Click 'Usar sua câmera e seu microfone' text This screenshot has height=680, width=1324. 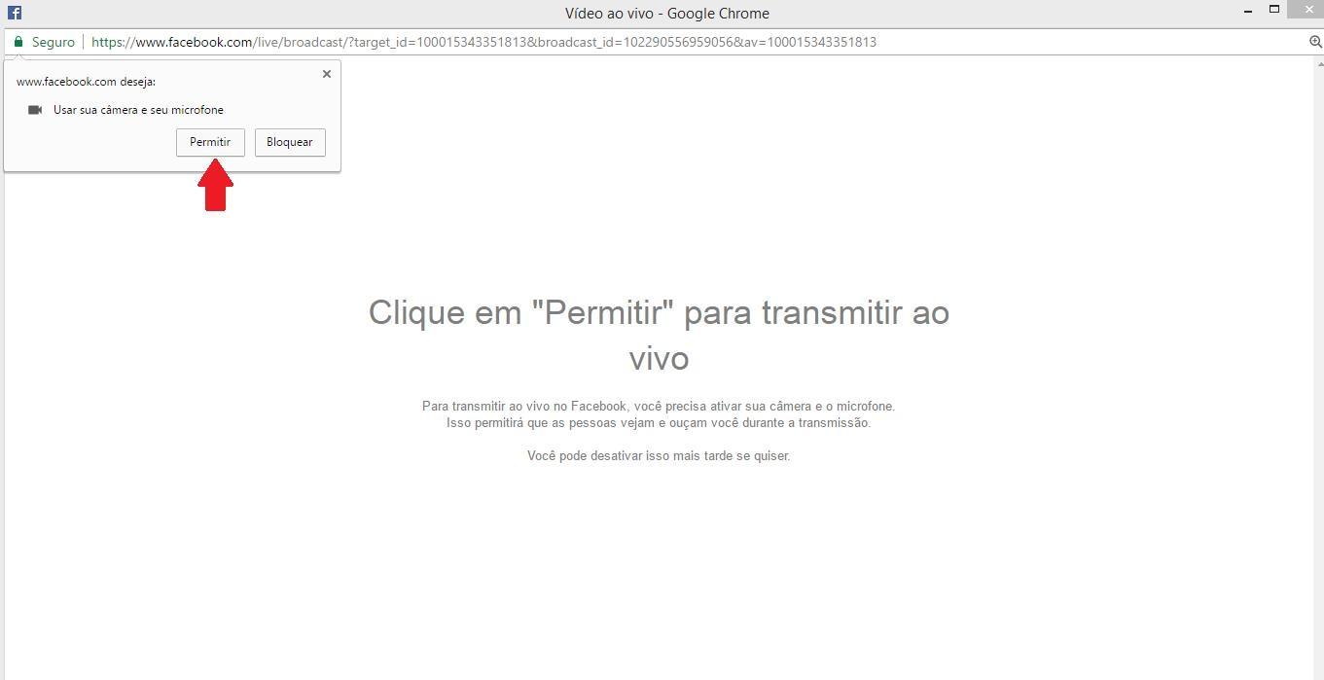(x=138, y=110)
